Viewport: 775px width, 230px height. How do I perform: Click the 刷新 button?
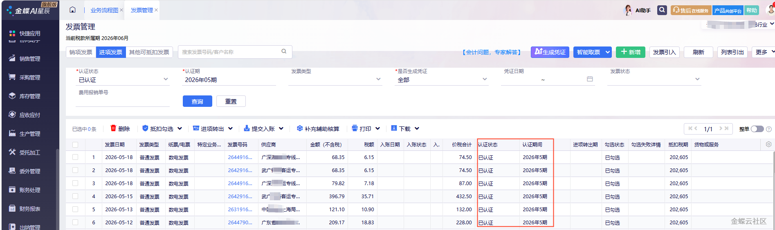pos(699,52)
